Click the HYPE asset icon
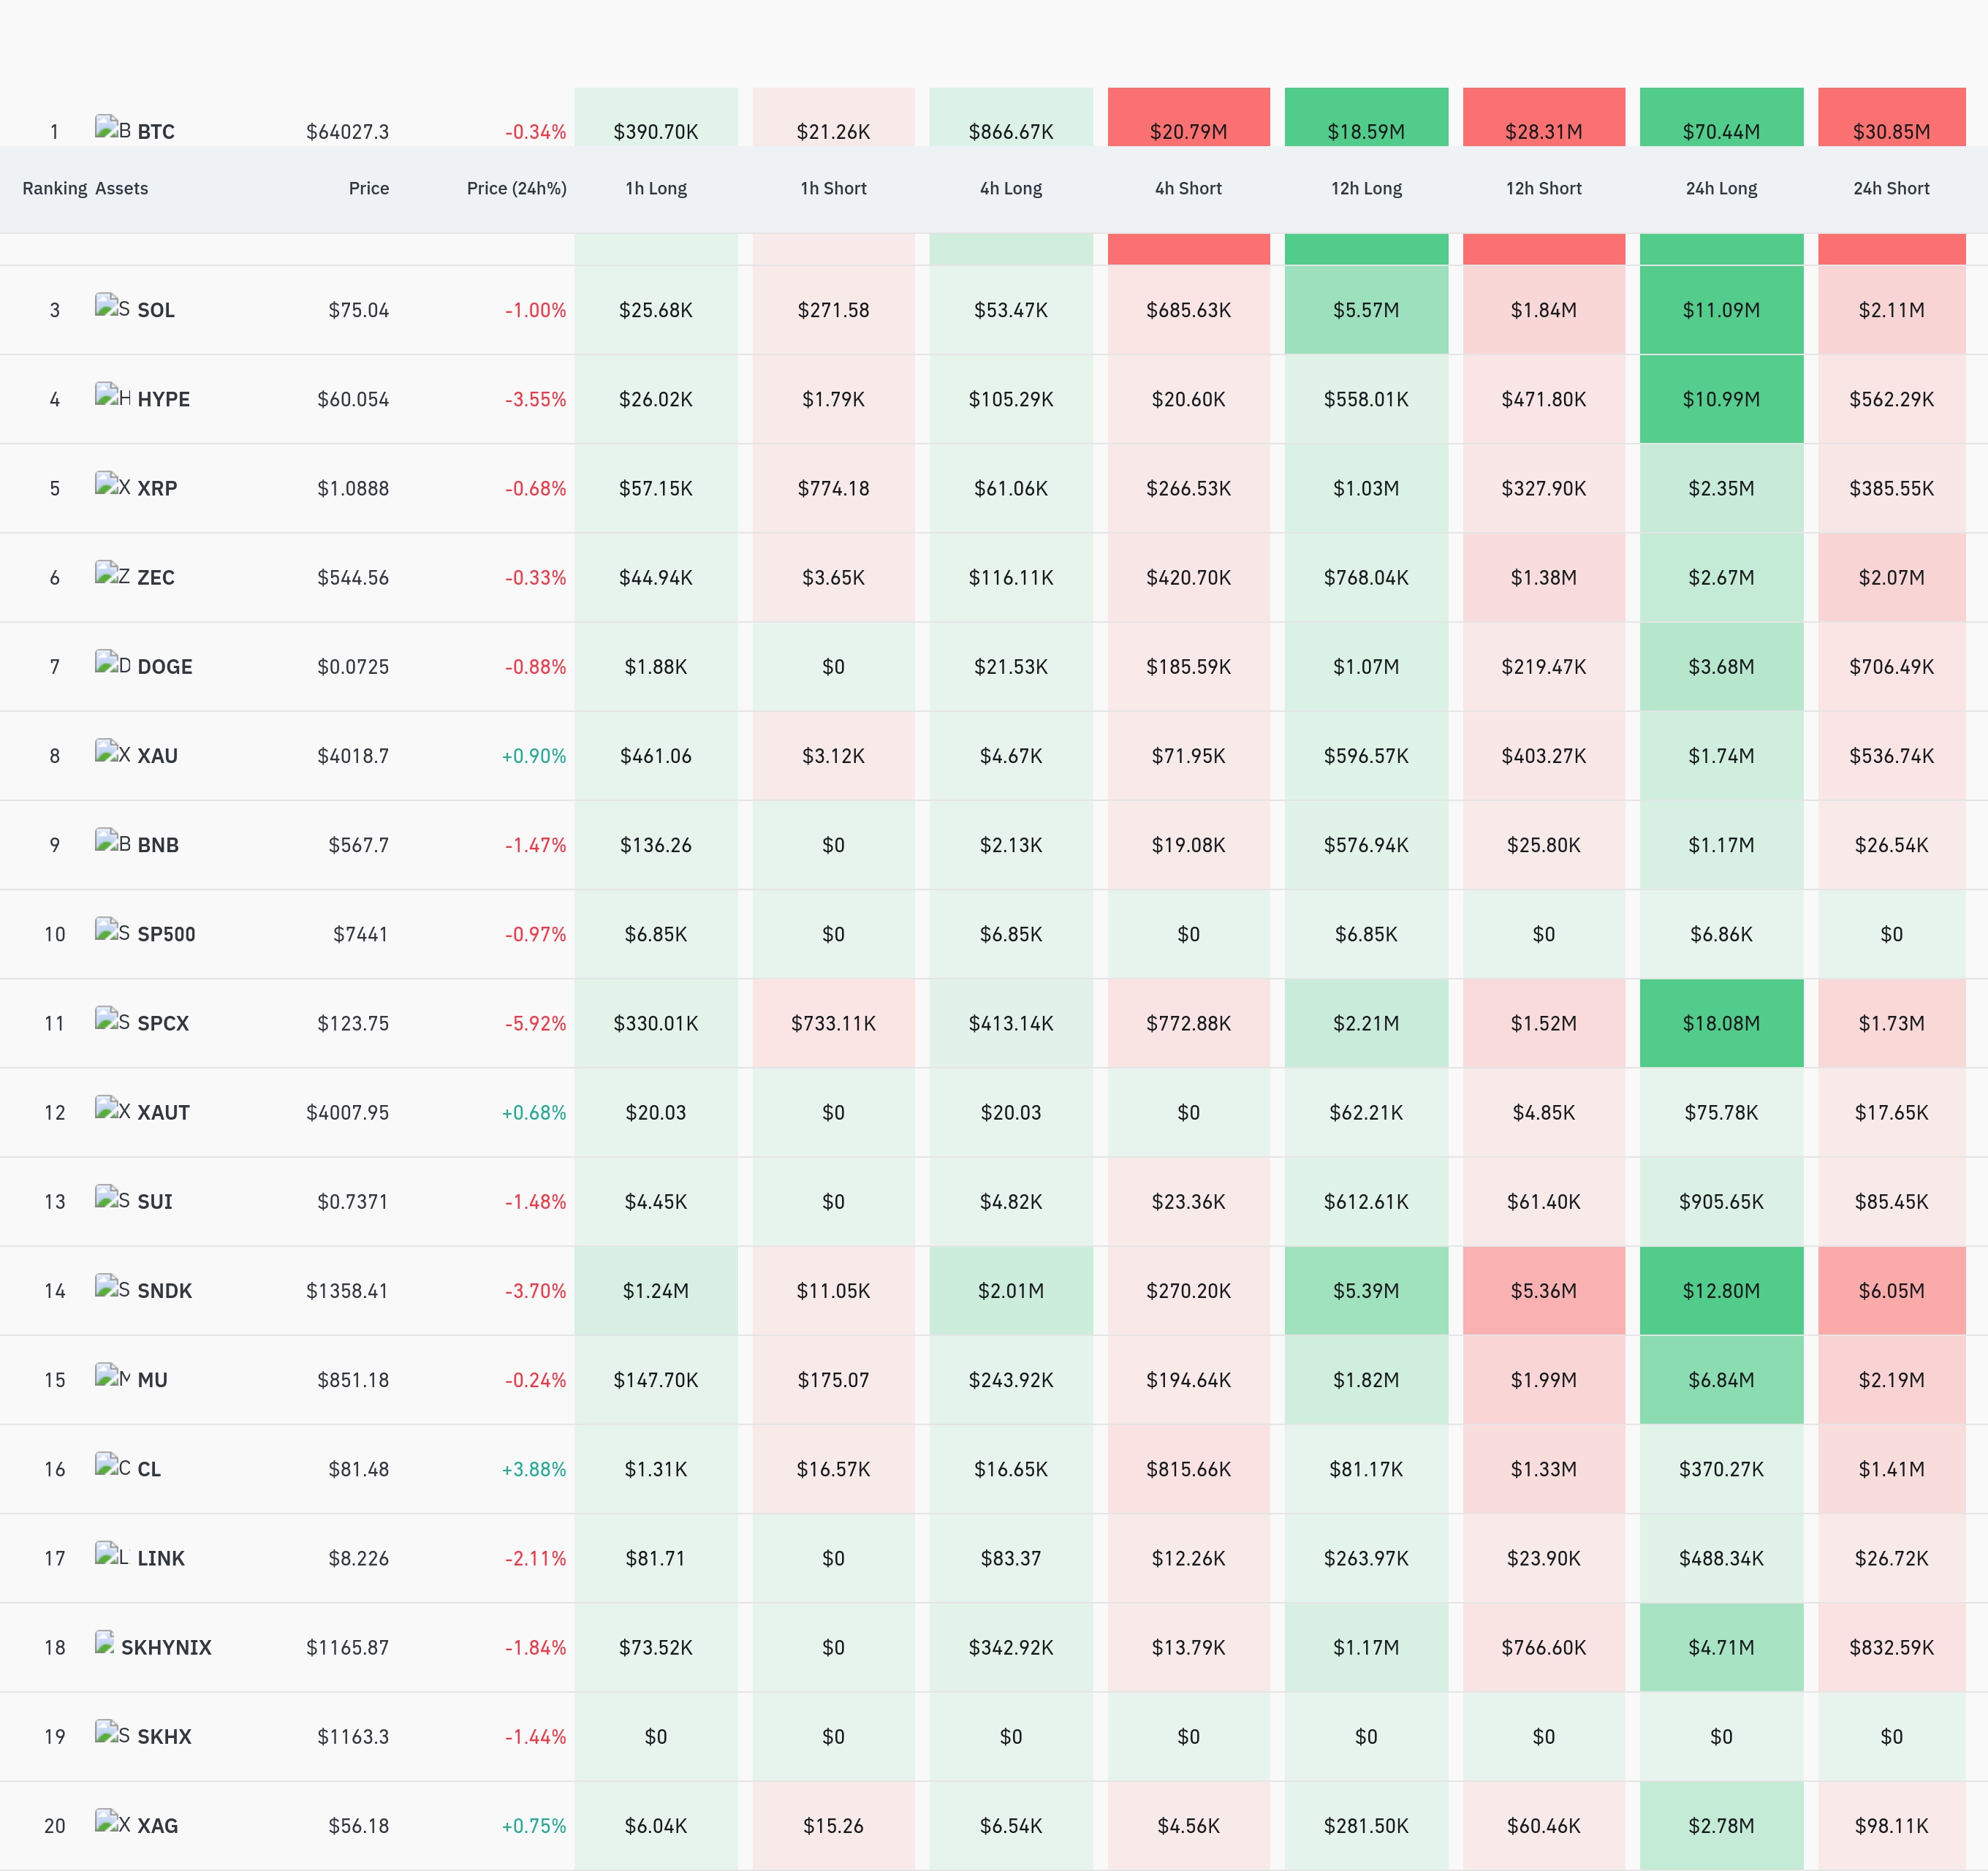The image size is (1988, 1871). click(112, 396)
